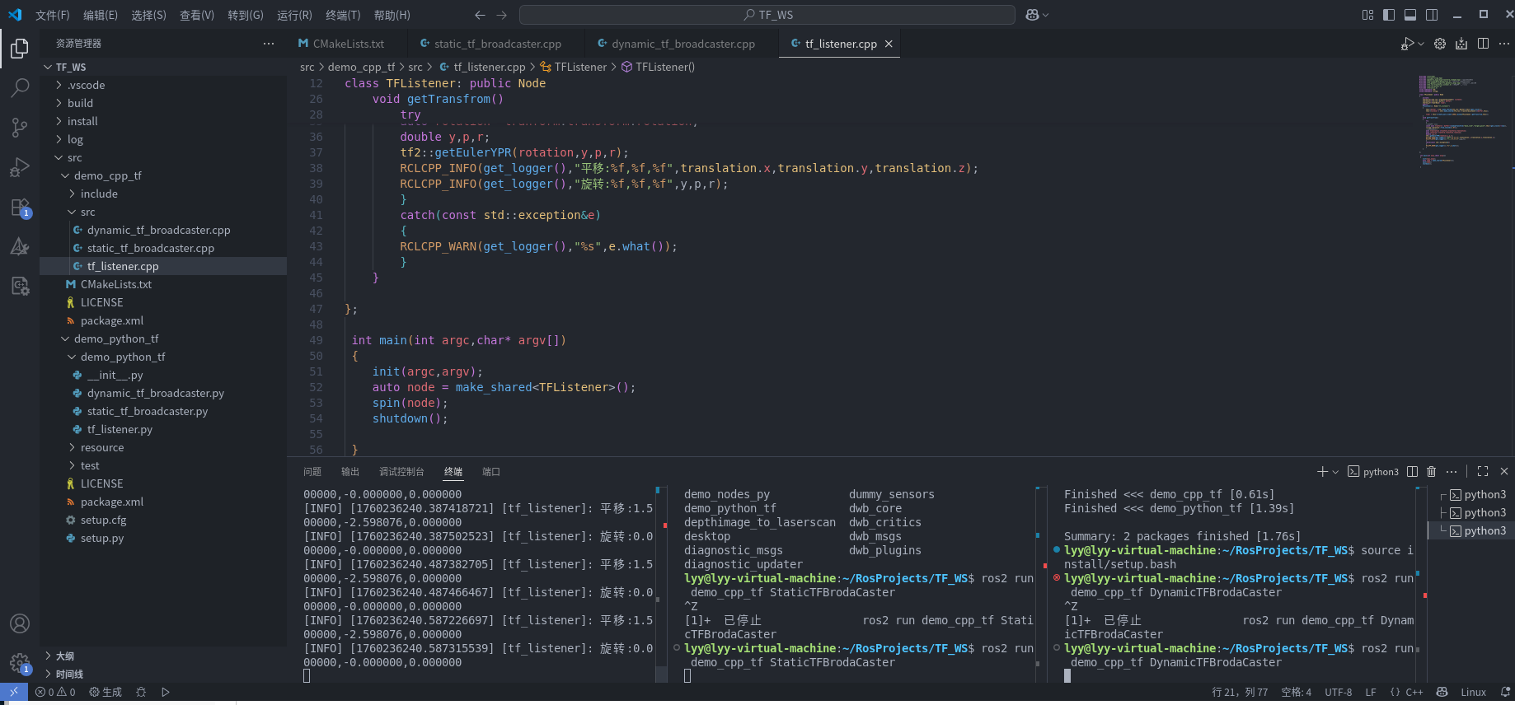The image size is (1515, 705).
Task: Switch to dynamic_tf_broadcaster.cpp editor tab
Action: (x=682, y=44)
